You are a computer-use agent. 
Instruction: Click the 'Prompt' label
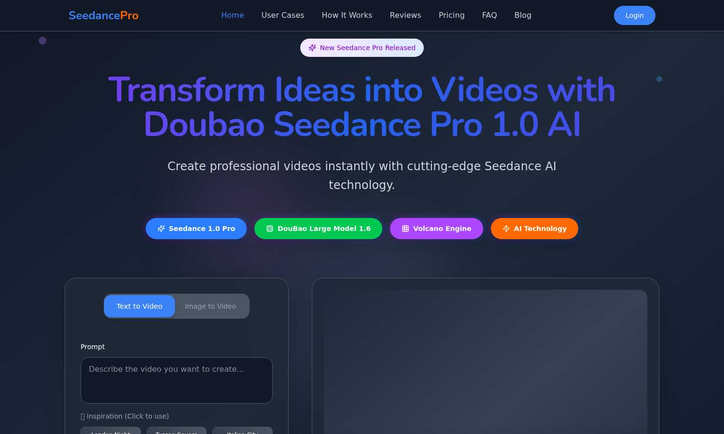[x=93, y=347]
